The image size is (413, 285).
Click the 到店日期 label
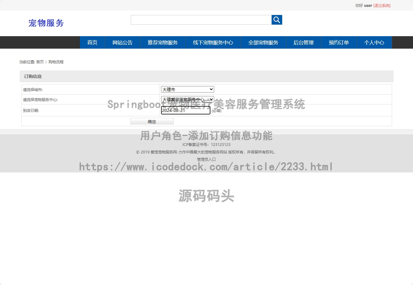click(x=31, y=111)
